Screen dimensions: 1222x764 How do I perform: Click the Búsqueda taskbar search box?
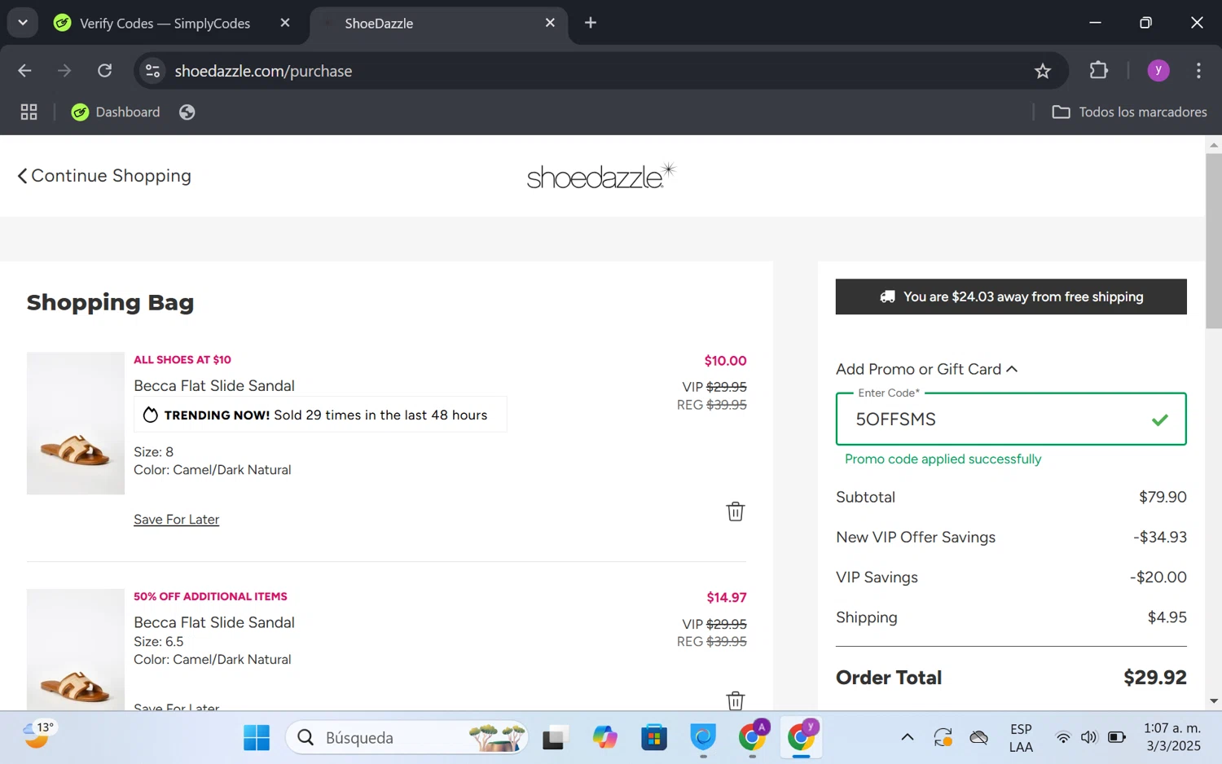(407, 738)
